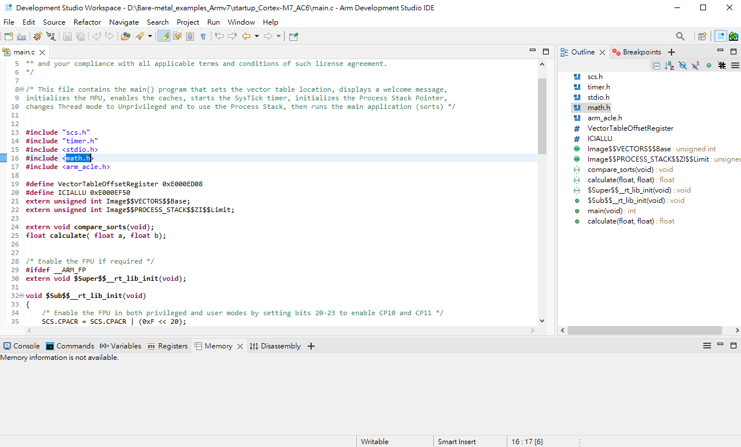Add a new view beside Disassembly

point(311,346)
